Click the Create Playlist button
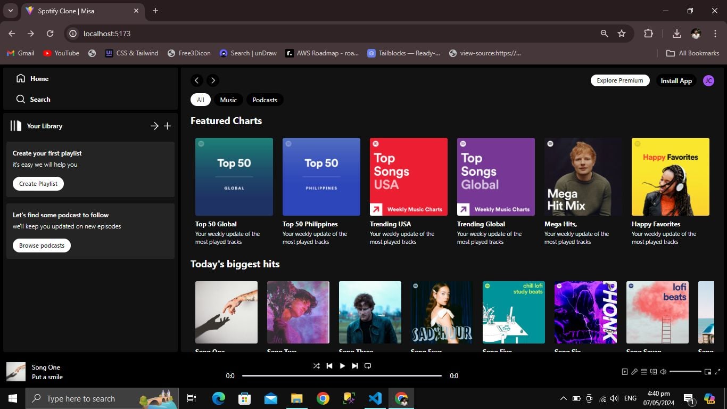 pos(38,184)
